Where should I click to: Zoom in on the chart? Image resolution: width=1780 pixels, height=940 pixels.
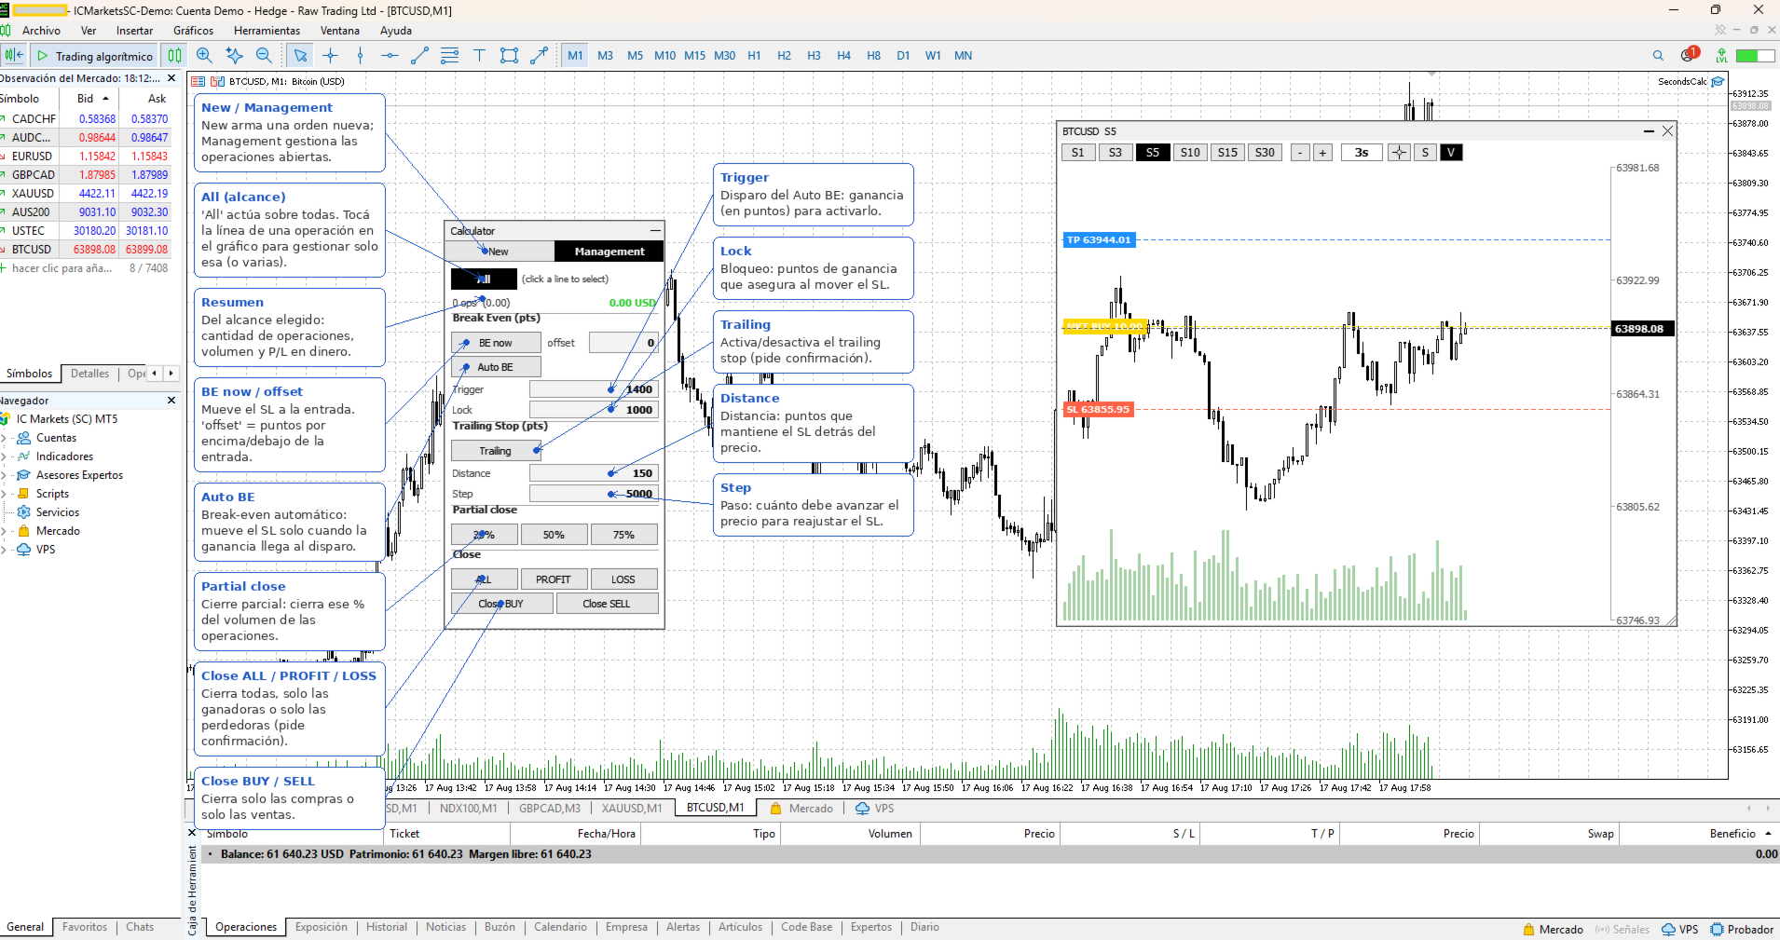coord(205,56)
